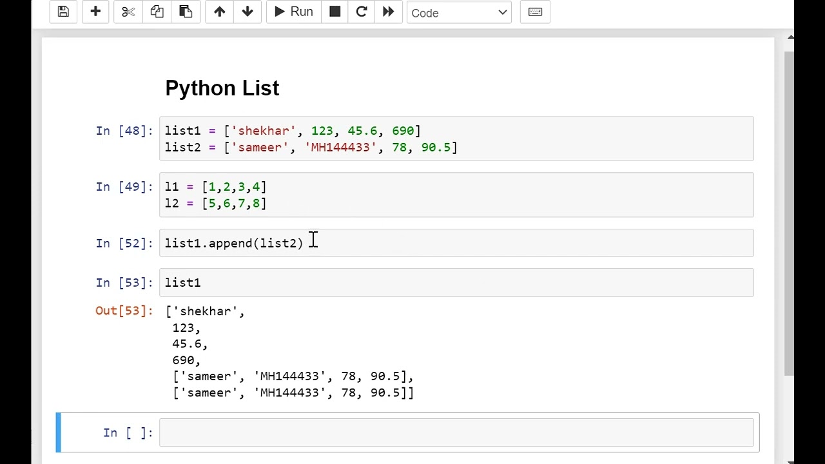Insert a new cell with the plus icon

click(x=95, y=12)
